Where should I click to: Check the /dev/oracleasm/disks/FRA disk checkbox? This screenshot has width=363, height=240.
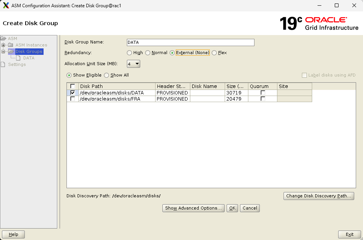pyautogui.click(x=73, y=99)
